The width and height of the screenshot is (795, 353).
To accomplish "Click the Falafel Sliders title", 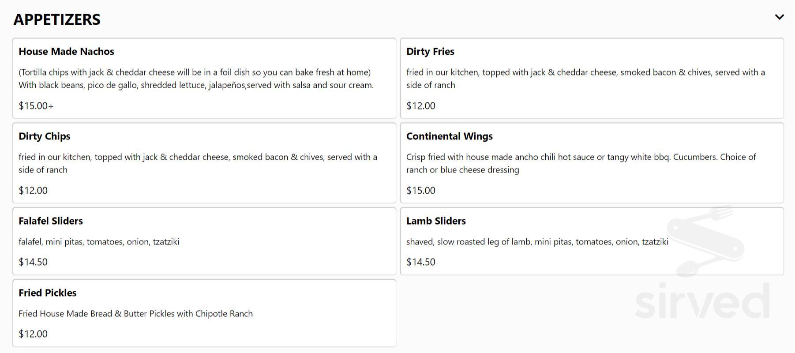I will click(x=50, y=221).
